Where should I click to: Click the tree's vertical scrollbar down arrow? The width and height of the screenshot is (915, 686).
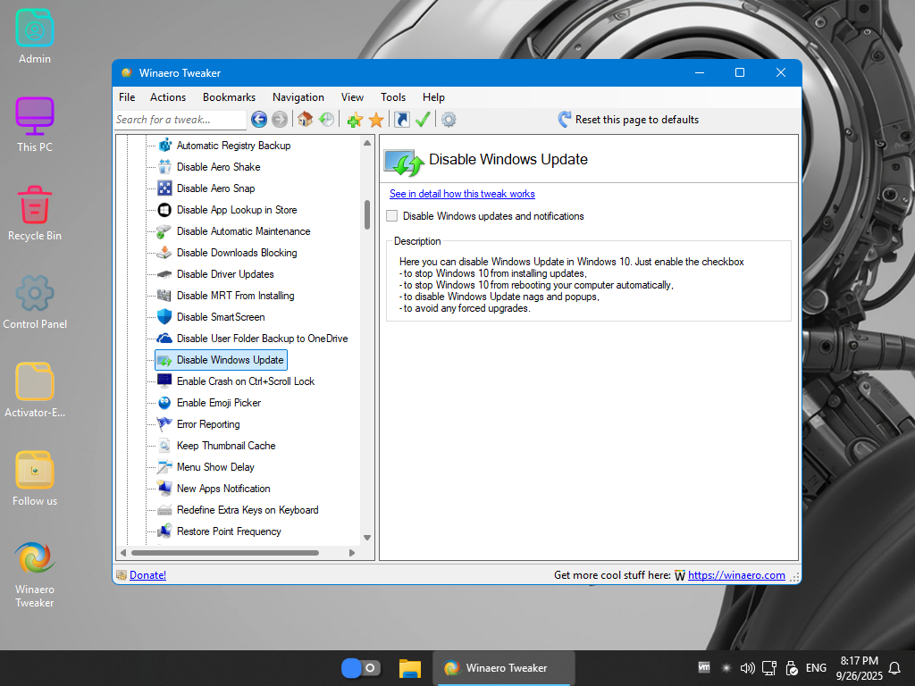tap(366, 538)
